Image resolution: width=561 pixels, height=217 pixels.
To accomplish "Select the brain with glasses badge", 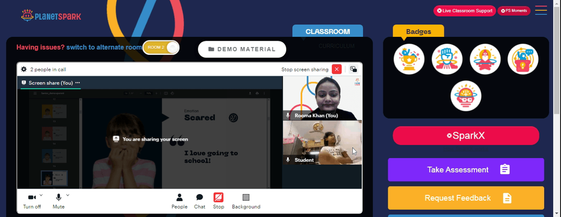I will pos(466,96).
